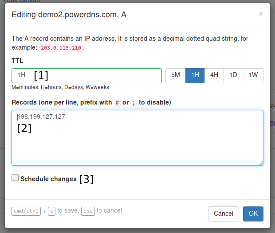The height and width of the screenshot is (233, 275).
Task: Click the 's' save key hint
Action: point(51,211)
